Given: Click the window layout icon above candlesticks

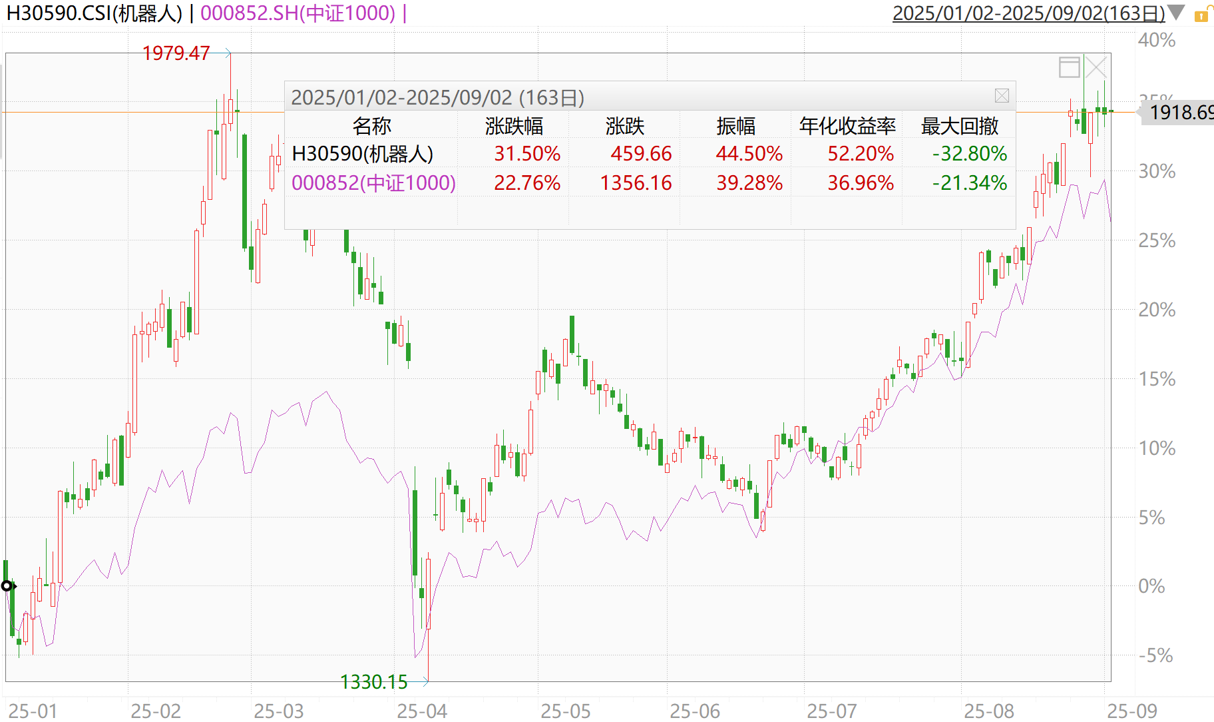Looking at the screenshot, I should coord(1069,67).
